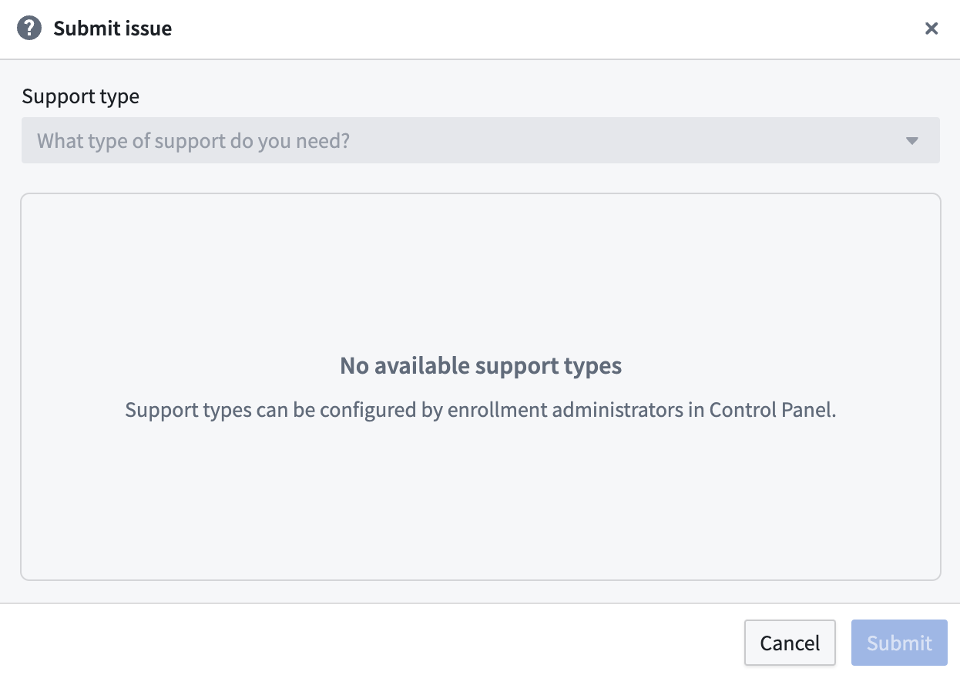Click the 'Control Panel' text in the message
Viewport: 960px width, 675px height.
tap(773, 410)
